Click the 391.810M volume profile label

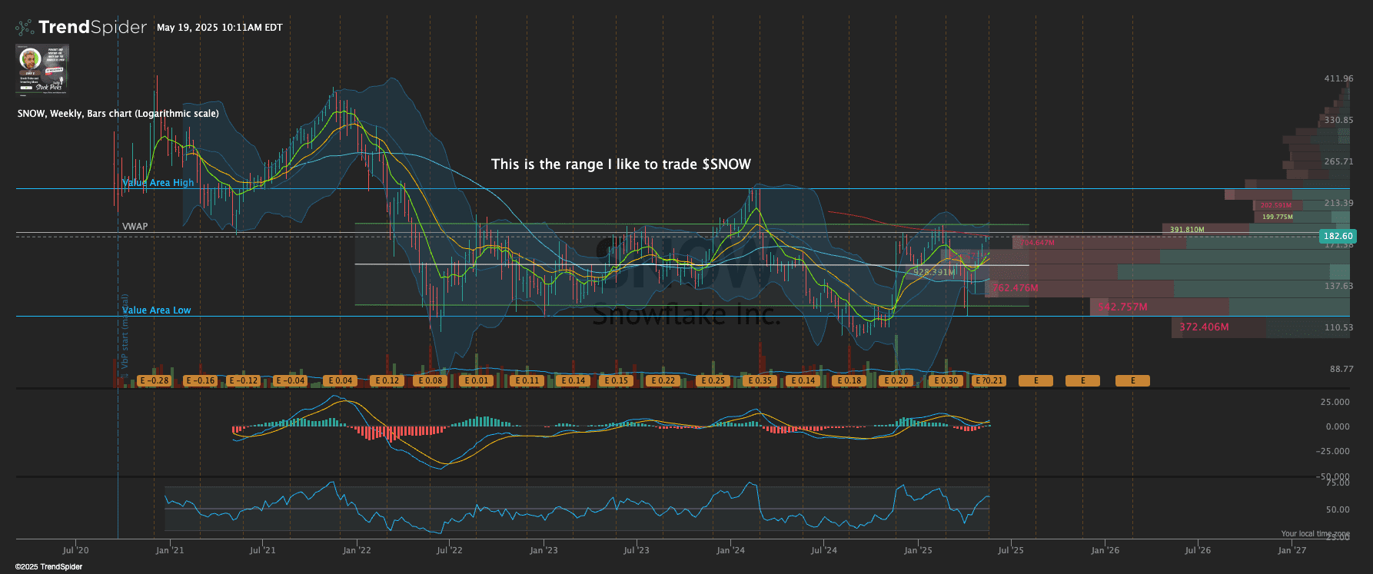[1187, 230]
